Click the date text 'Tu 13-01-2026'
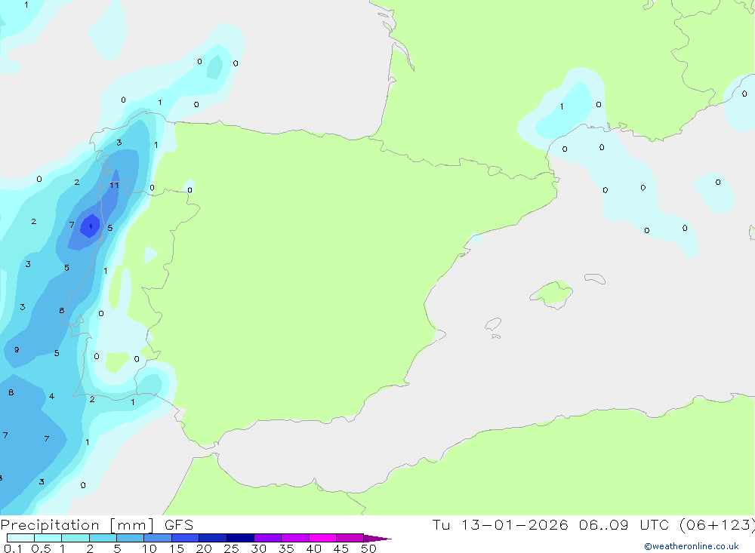Screen dimensions: 755x553 (x=500, y=525)
